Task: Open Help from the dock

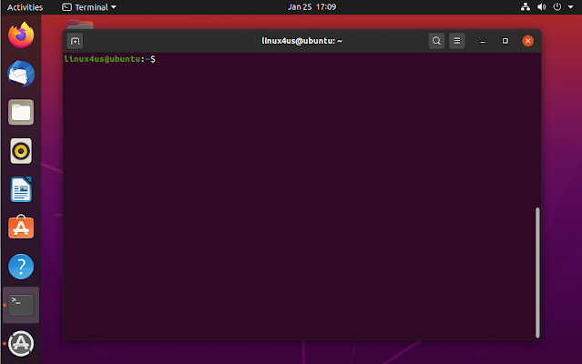Action: click(21, 267)
